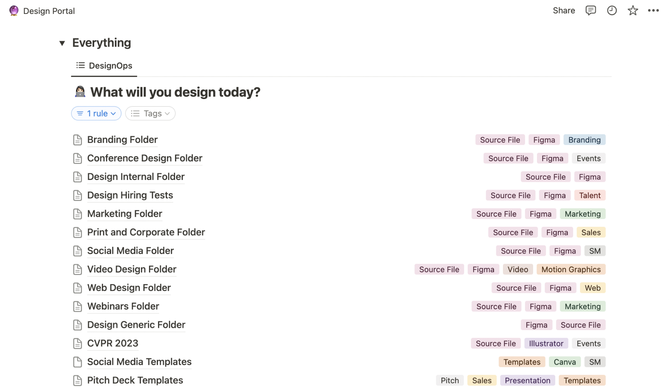
Task: Open the Tags property dropdown
Action: 150,113
